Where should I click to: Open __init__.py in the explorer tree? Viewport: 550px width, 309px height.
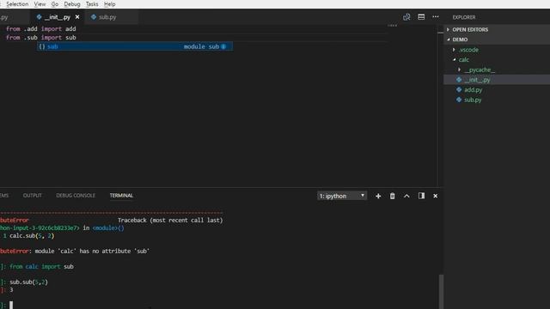pyautogui.click(x=477, y=80)
